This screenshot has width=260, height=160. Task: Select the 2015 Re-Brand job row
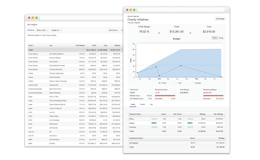tap(75, 140)
